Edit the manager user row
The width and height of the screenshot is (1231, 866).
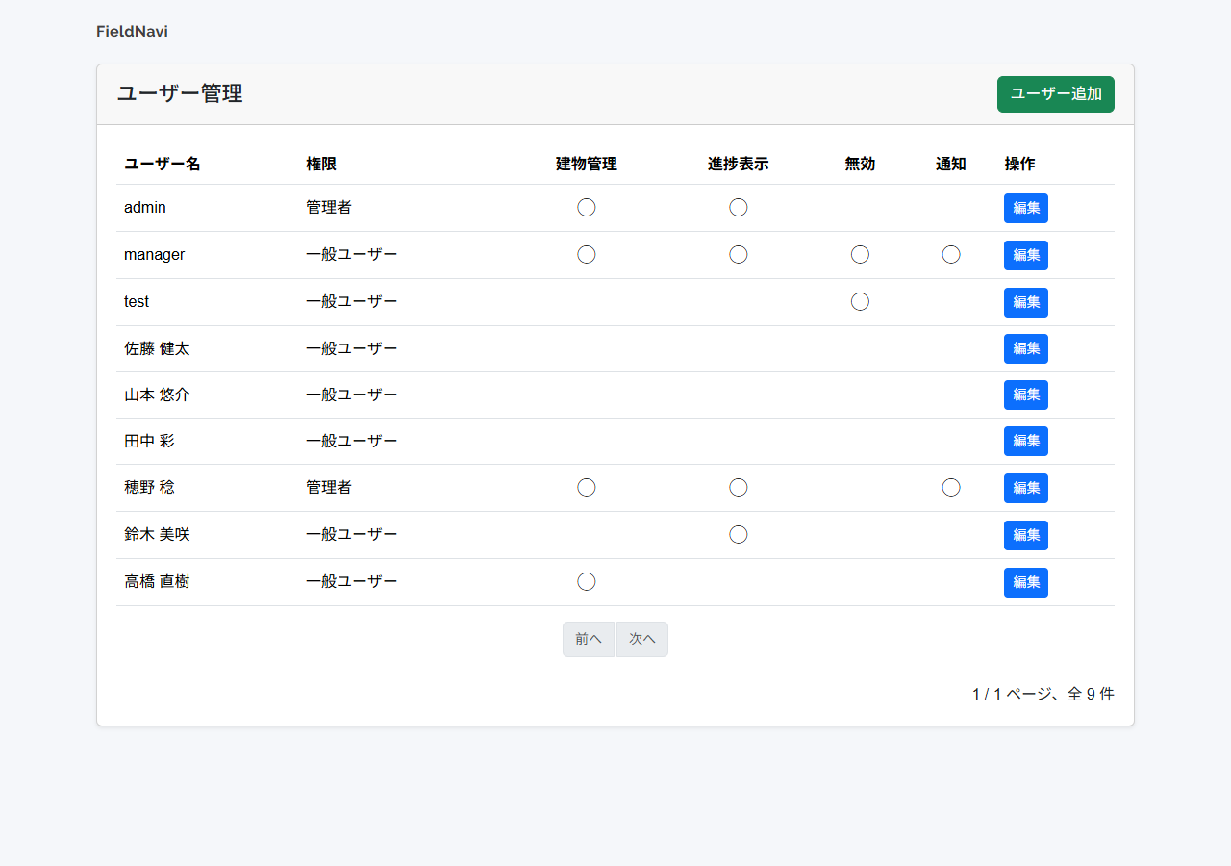click(1026, 255)
